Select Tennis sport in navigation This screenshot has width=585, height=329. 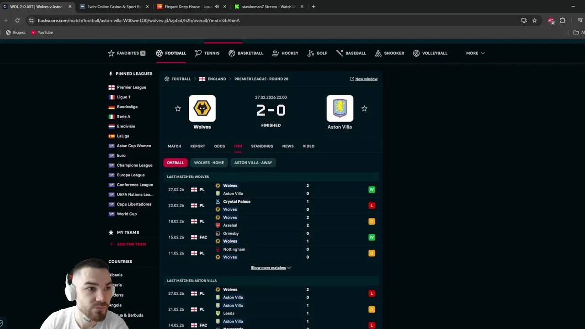207,53
